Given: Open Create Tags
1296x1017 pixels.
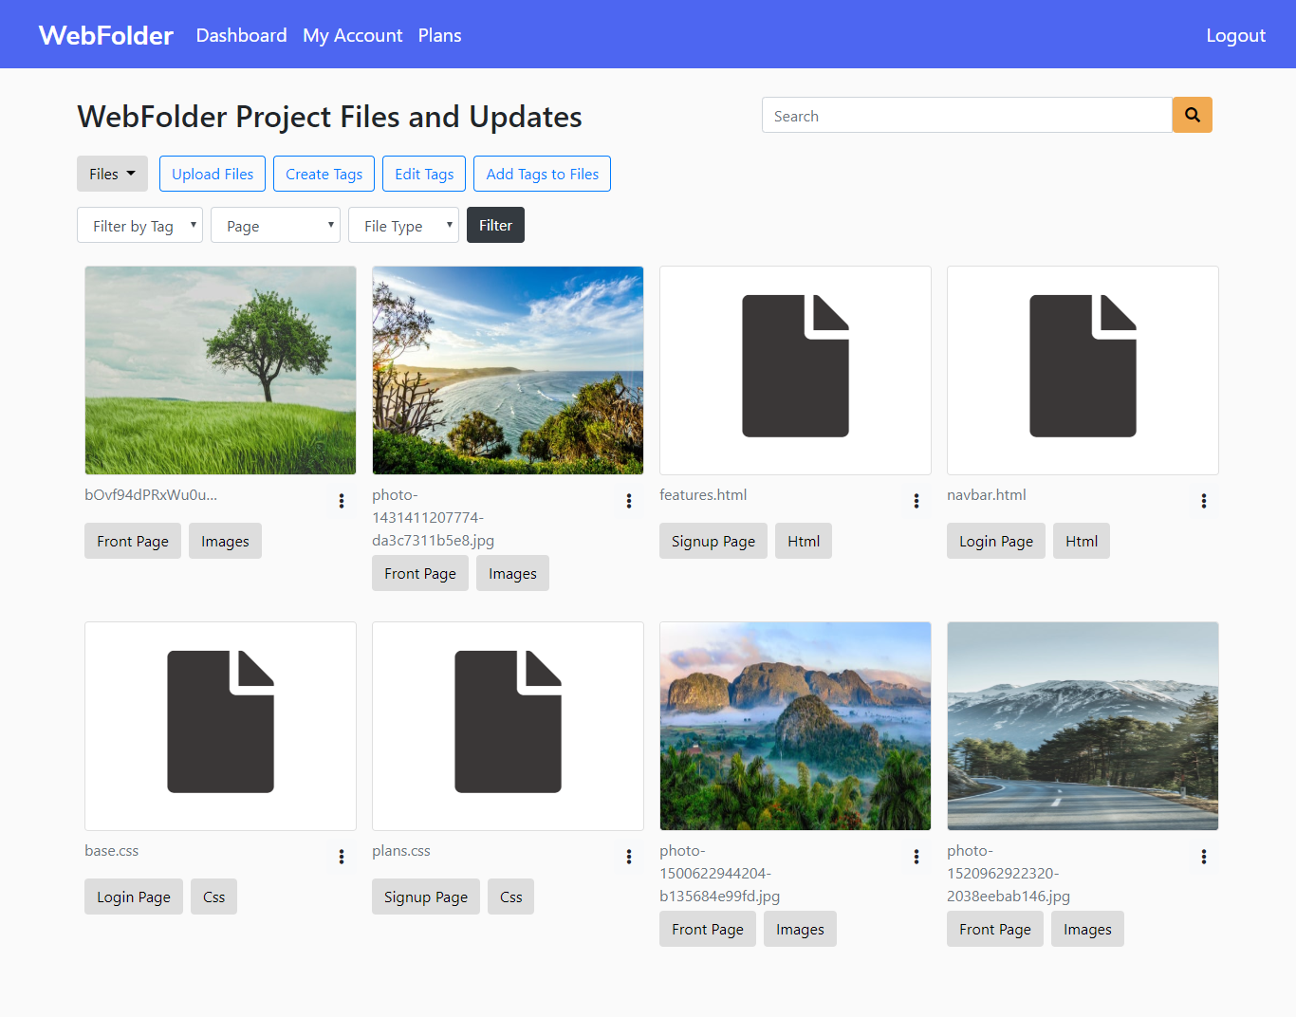Looking at the screenshot, I should 324,174.
